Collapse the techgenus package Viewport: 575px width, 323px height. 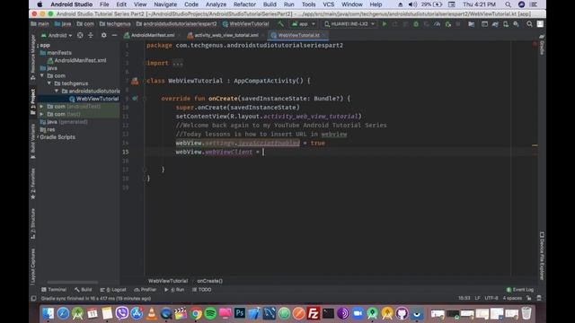pyautogui.click(x=49, y=83)
